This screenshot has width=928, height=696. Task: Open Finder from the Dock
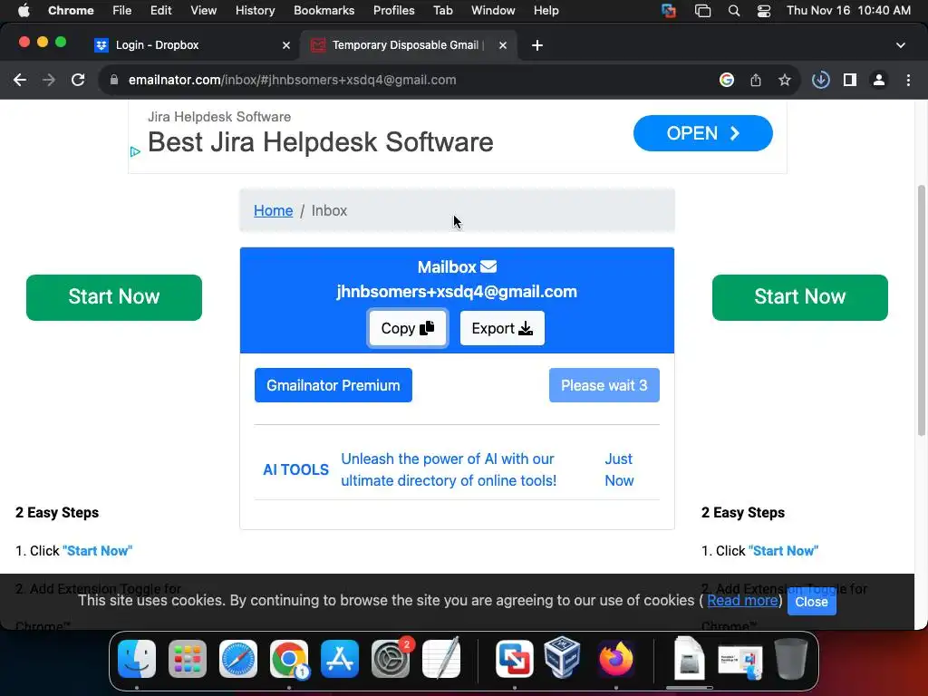pyautogui.click(x=137, y=659)
